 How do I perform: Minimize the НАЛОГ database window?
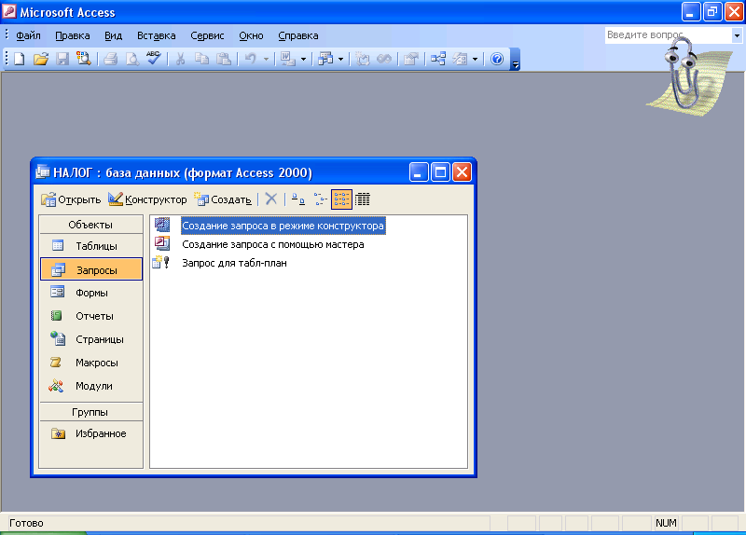419,172
